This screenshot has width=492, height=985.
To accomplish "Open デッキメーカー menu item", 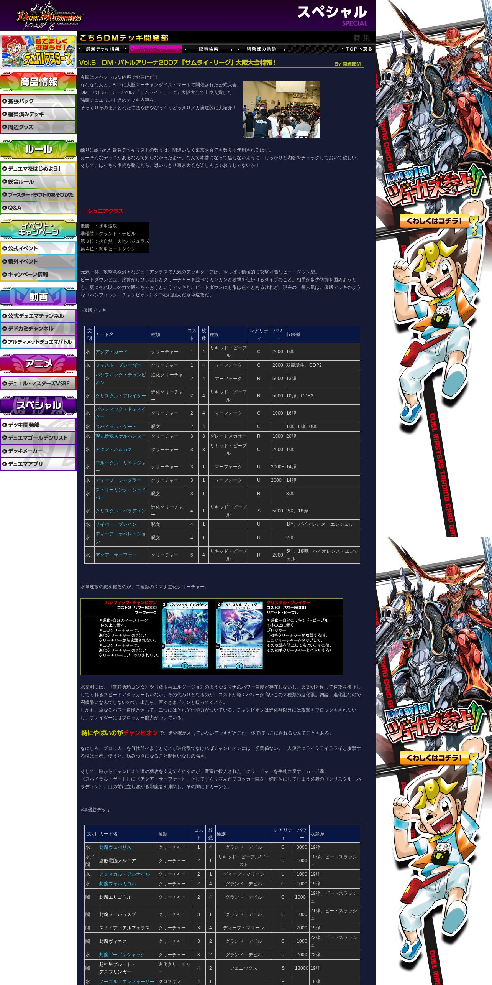I will pyautogui.click(x=38, y=451).
